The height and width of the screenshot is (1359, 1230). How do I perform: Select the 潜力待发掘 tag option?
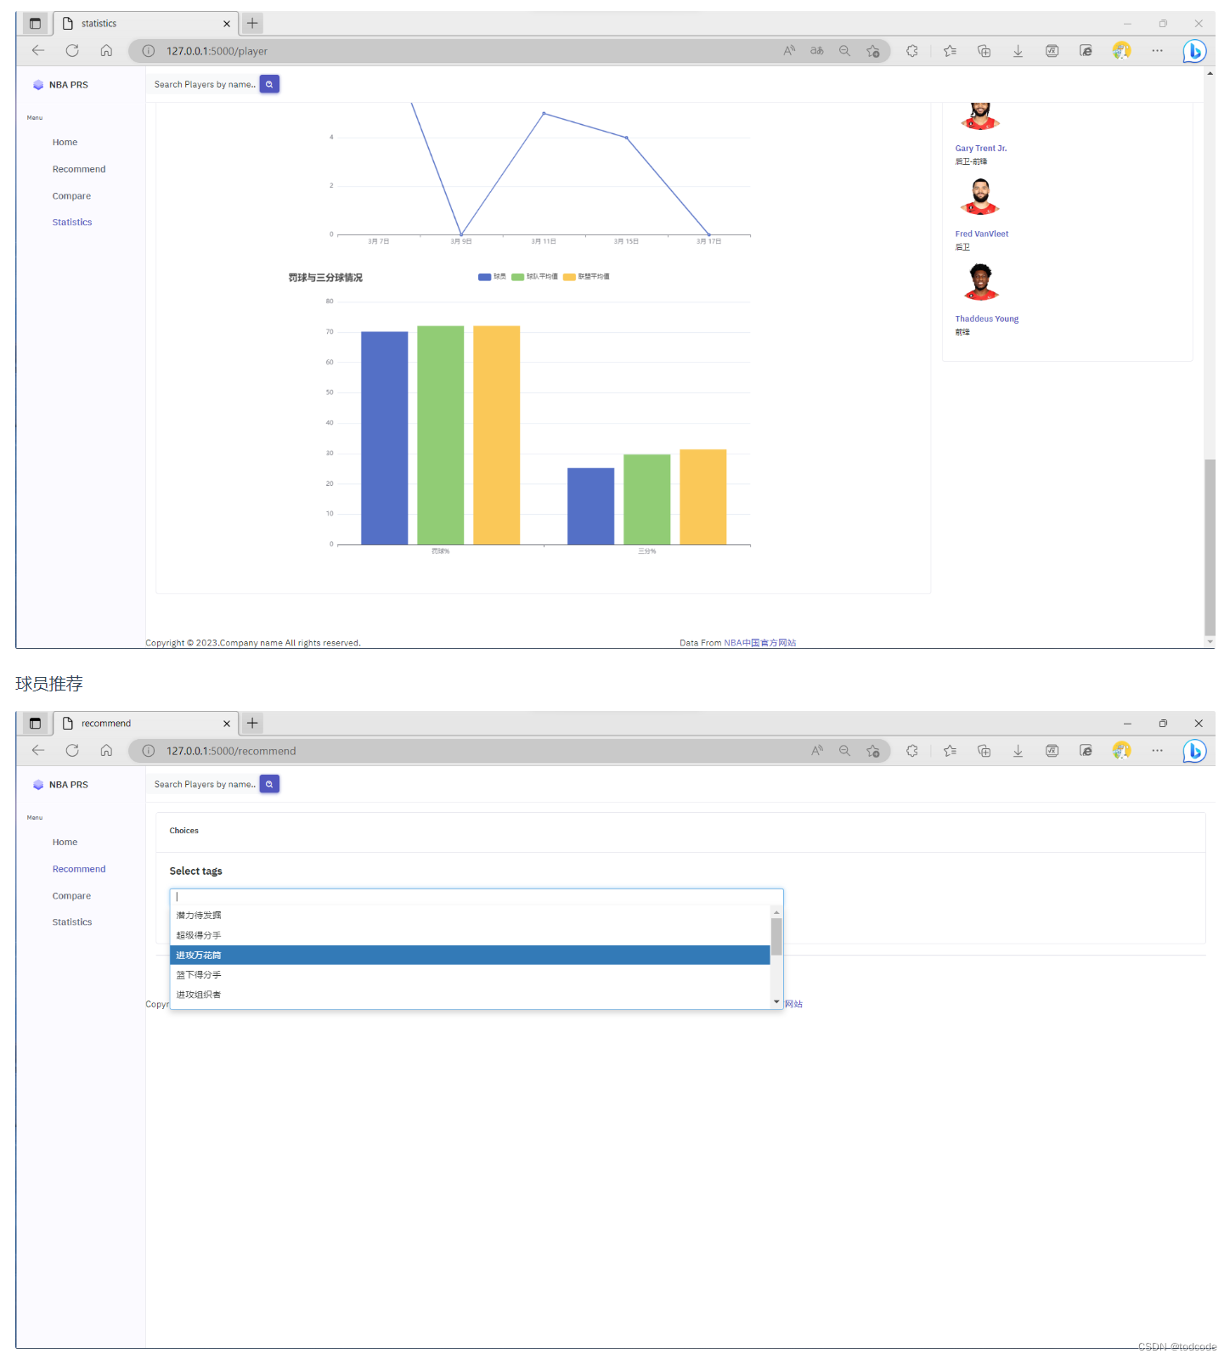tap(470, 916)
